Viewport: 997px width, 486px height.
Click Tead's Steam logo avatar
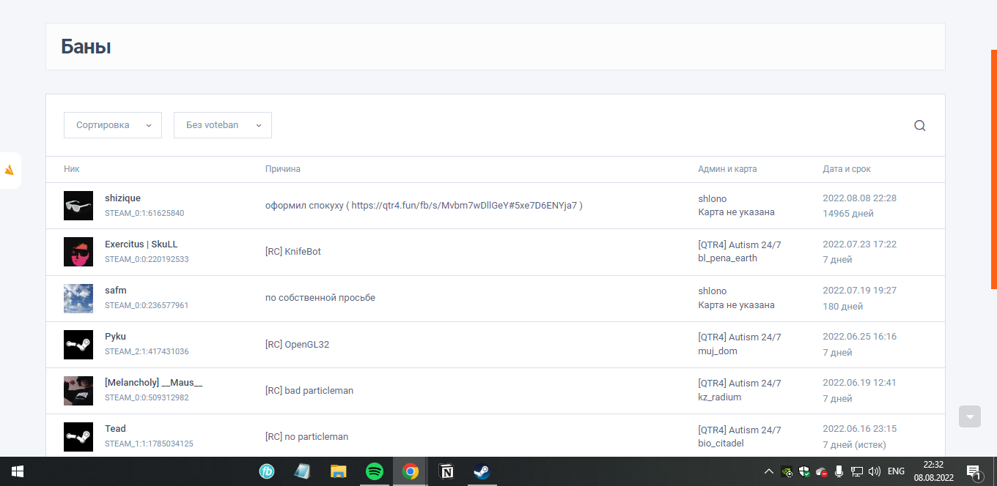(x=78, y=436)
